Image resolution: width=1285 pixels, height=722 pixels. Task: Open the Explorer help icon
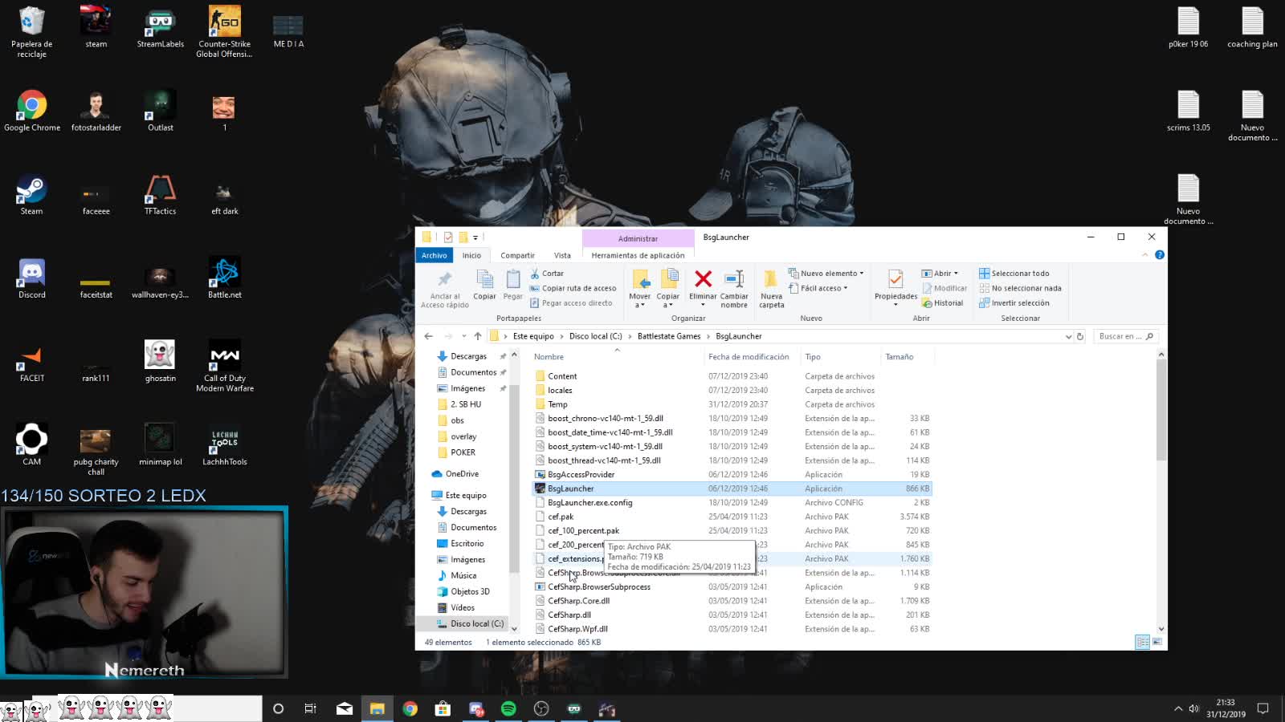coord(1159,255)
